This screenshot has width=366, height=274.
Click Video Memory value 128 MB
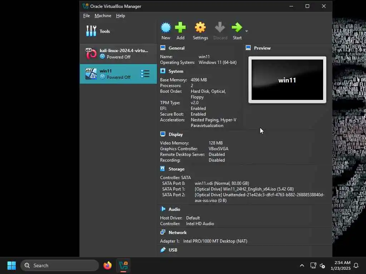(216, 143)
